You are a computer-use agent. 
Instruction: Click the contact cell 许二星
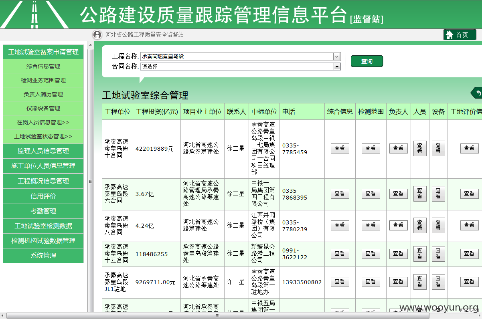[236, 282]
